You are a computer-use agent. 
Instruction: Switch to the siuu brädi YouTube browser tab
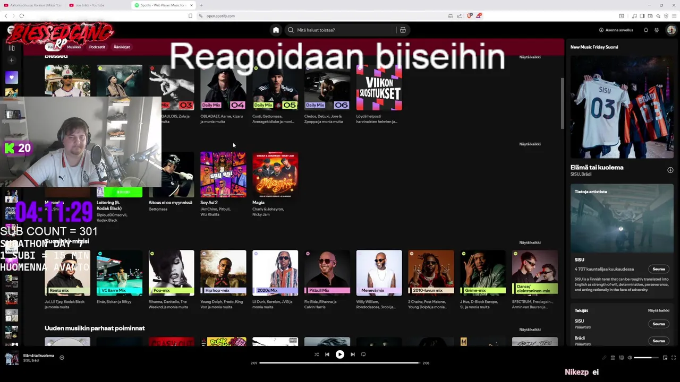click(96, 5)
